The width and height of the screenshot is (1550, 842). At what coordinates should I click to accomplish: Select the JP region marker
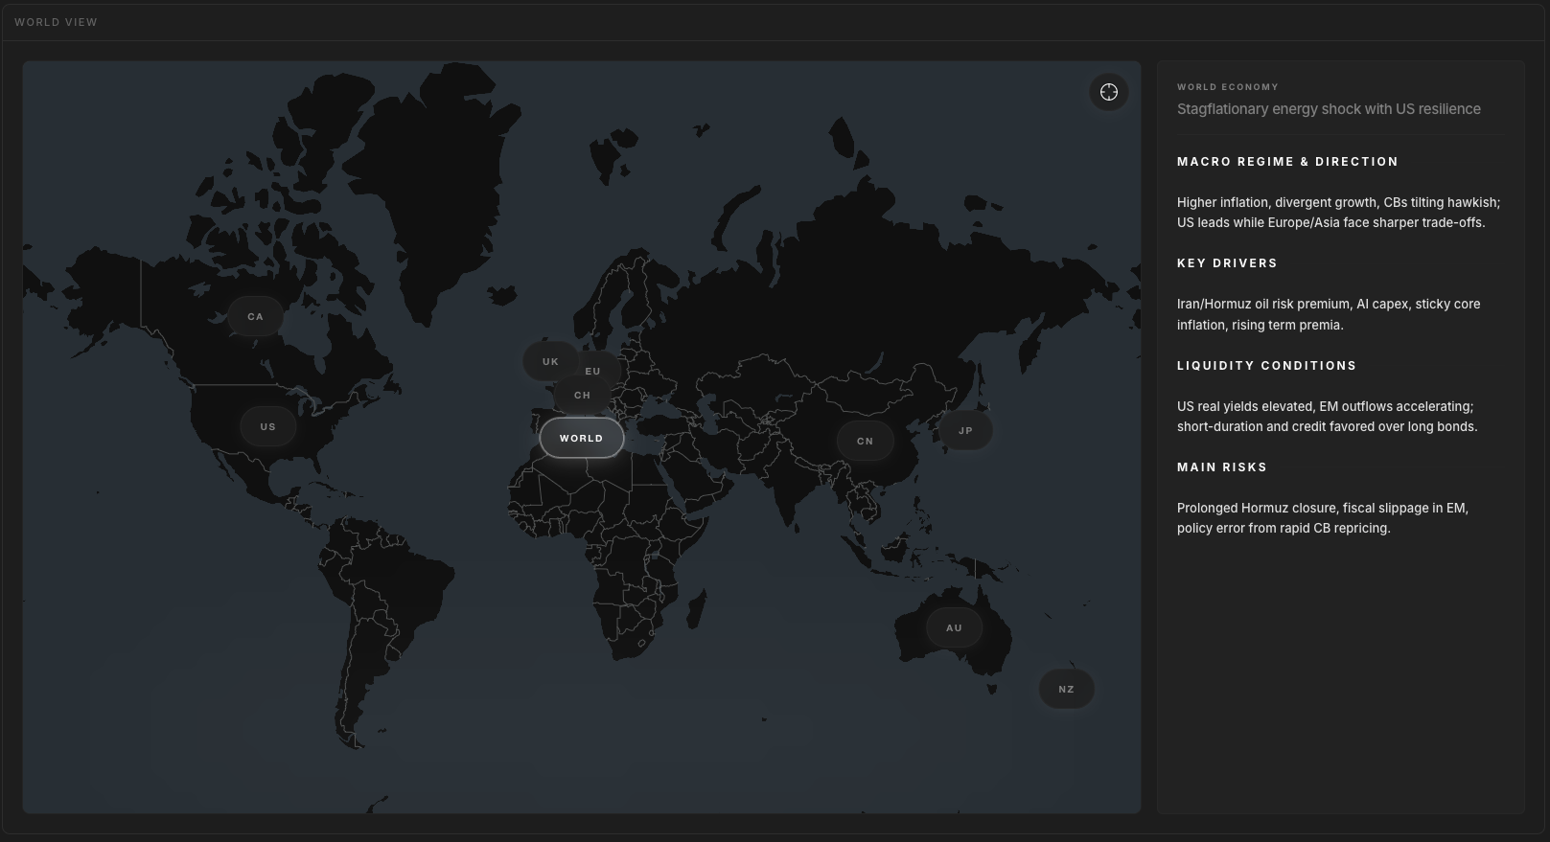click(x=965, y=430)
